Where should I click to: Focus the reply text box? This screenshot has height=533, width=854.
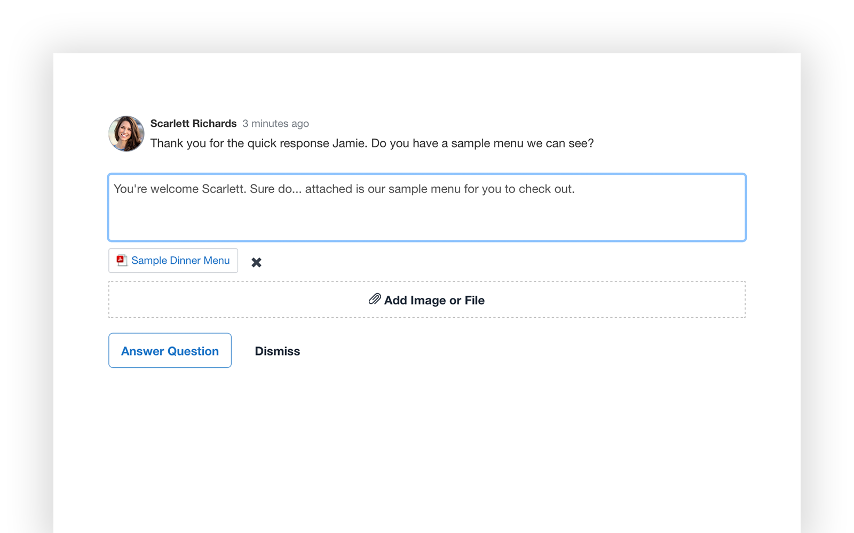426,213
